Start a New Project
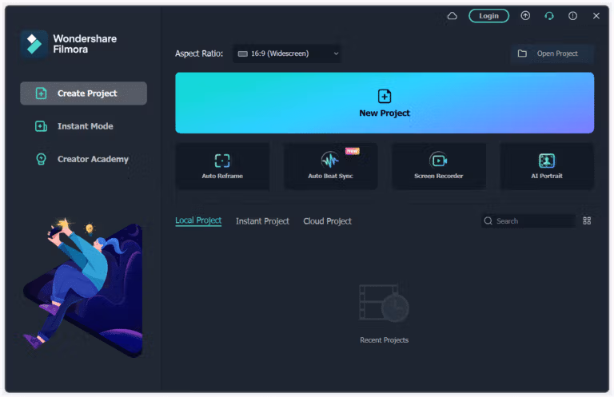Screen dimensions: 614x397 click(x=385, y=103)
